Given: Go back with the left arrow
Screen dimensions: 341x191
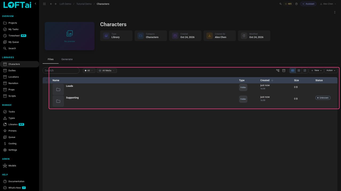Looking at the screenshot, I should click(51, 4).
